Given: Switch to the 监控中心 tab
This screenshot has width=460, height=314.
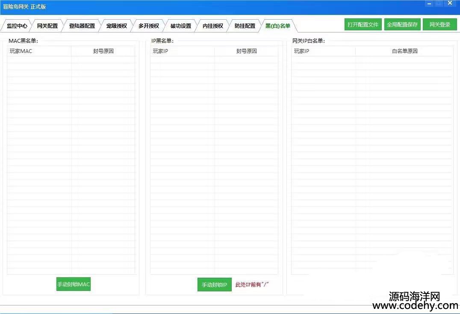Looking at the screenshot, I should pyautogui.click(x=17, y=26).
